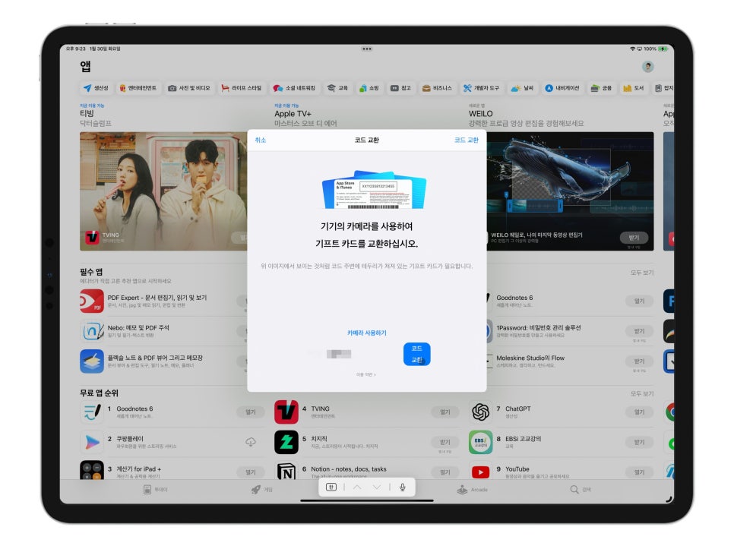Select the 소셜 네트워킹 category chip
The width and height of the screenshot is (734, 549).
[295, 88]
